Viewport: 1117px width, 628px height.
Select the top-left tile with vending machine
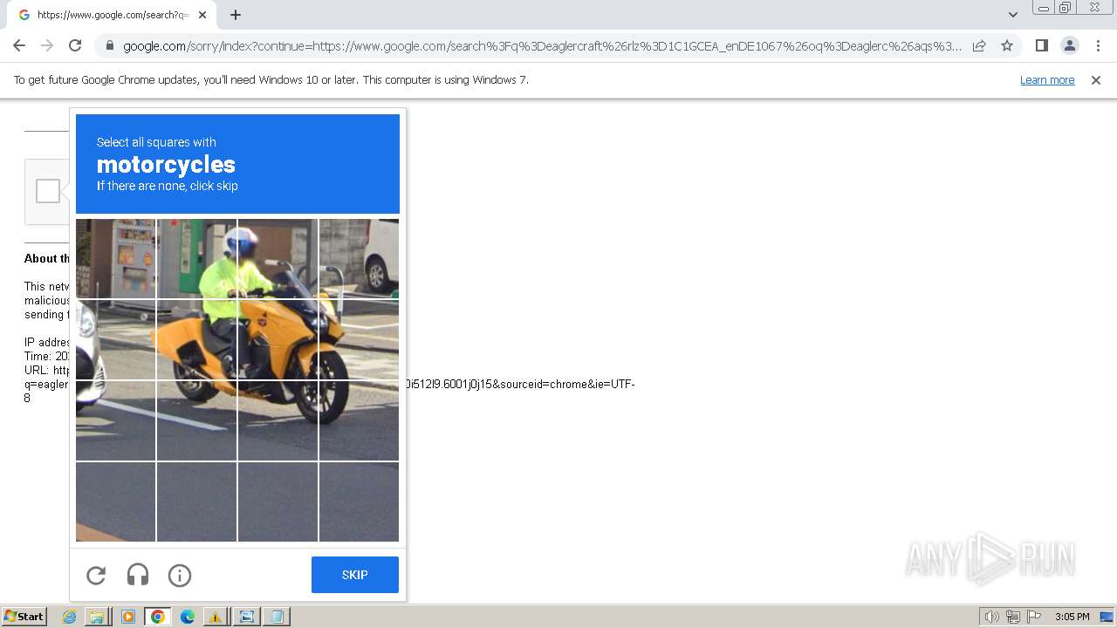click(x=115, y=258)
